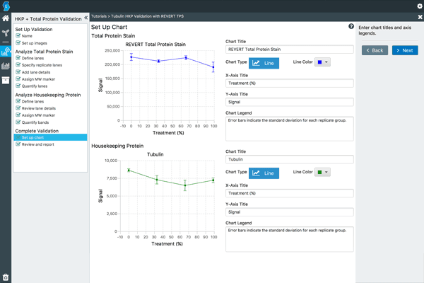Click the app logo in top left corner
The height and width of the screenshot is (283, 424).
(6, 6)
